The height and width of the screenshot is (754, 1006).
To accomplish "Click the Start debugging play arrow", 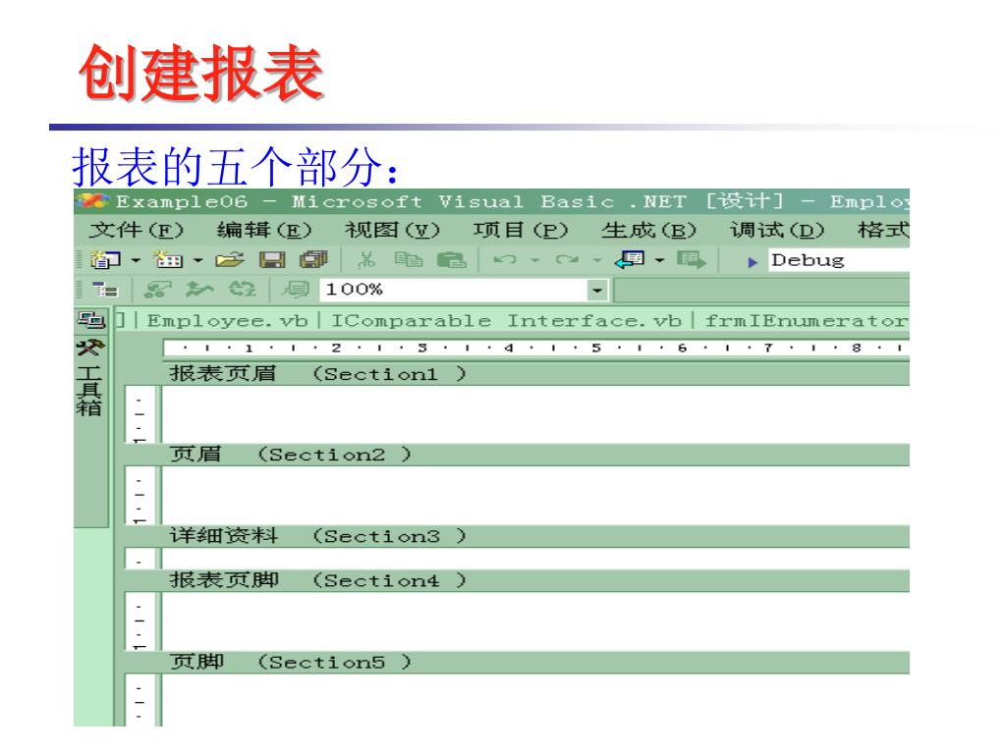I will click(x=753, y=261).
